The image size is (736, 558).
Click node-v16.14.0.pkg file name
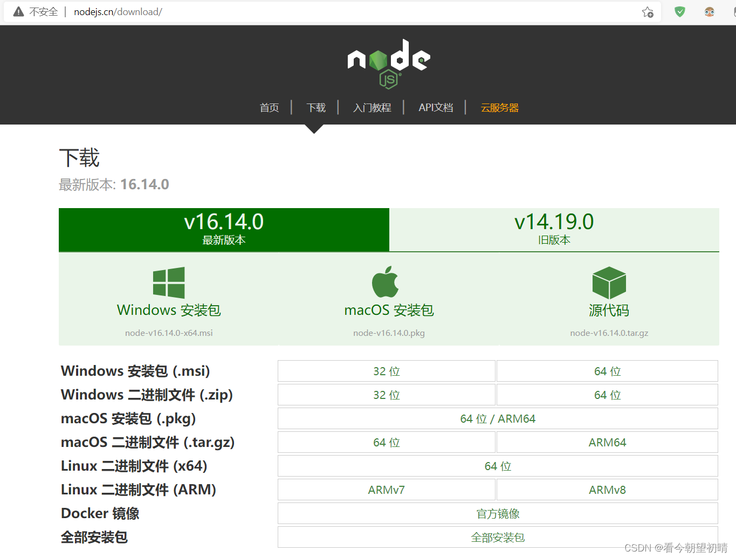click(389, 333)
